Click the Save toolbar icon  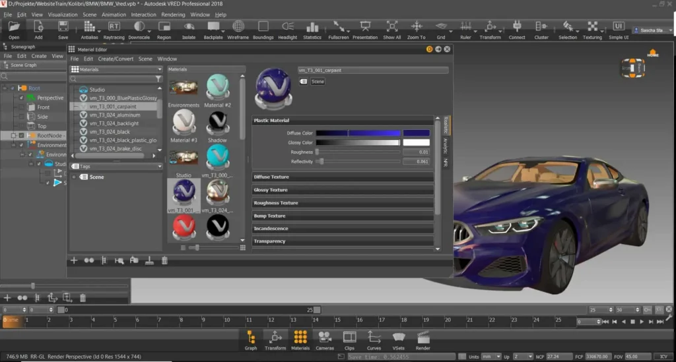coord(63,26)
